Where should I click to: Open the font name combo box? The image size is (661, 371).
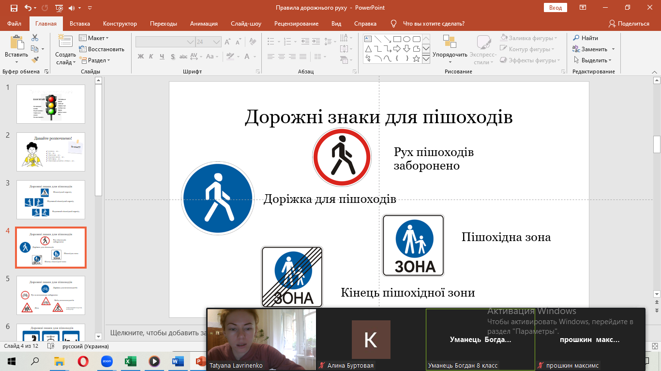coord(165,42)
